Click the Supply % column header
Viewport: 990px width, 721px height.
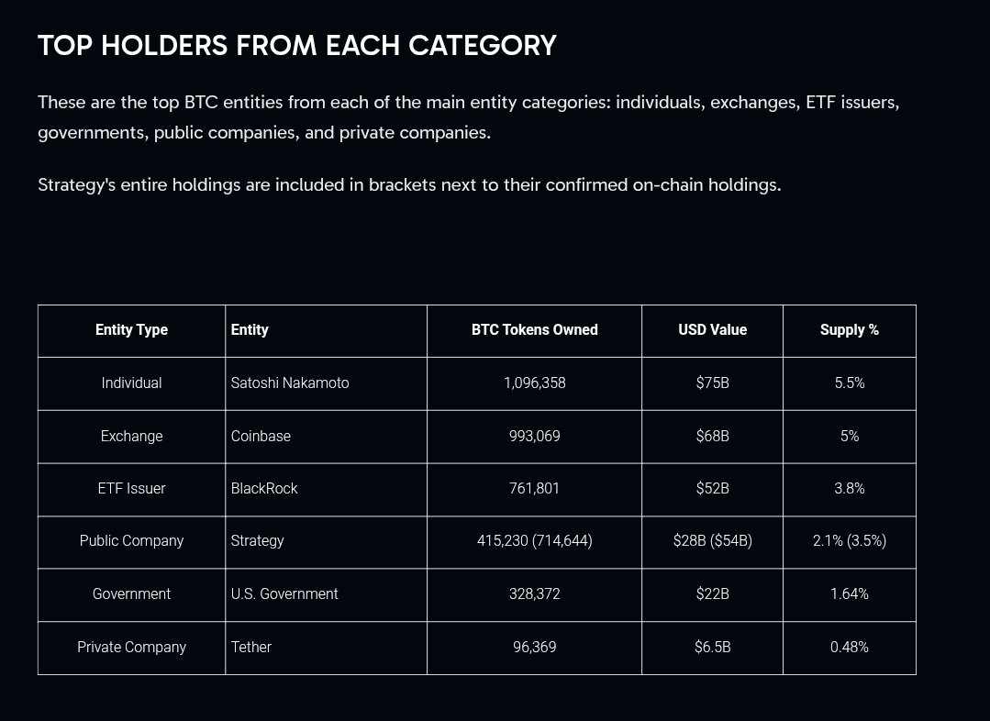[x=849, y=330]
